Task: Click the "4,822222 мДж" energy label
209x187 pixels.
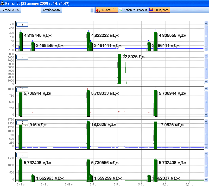Action: pyautogui.click(x=105, y=36)
